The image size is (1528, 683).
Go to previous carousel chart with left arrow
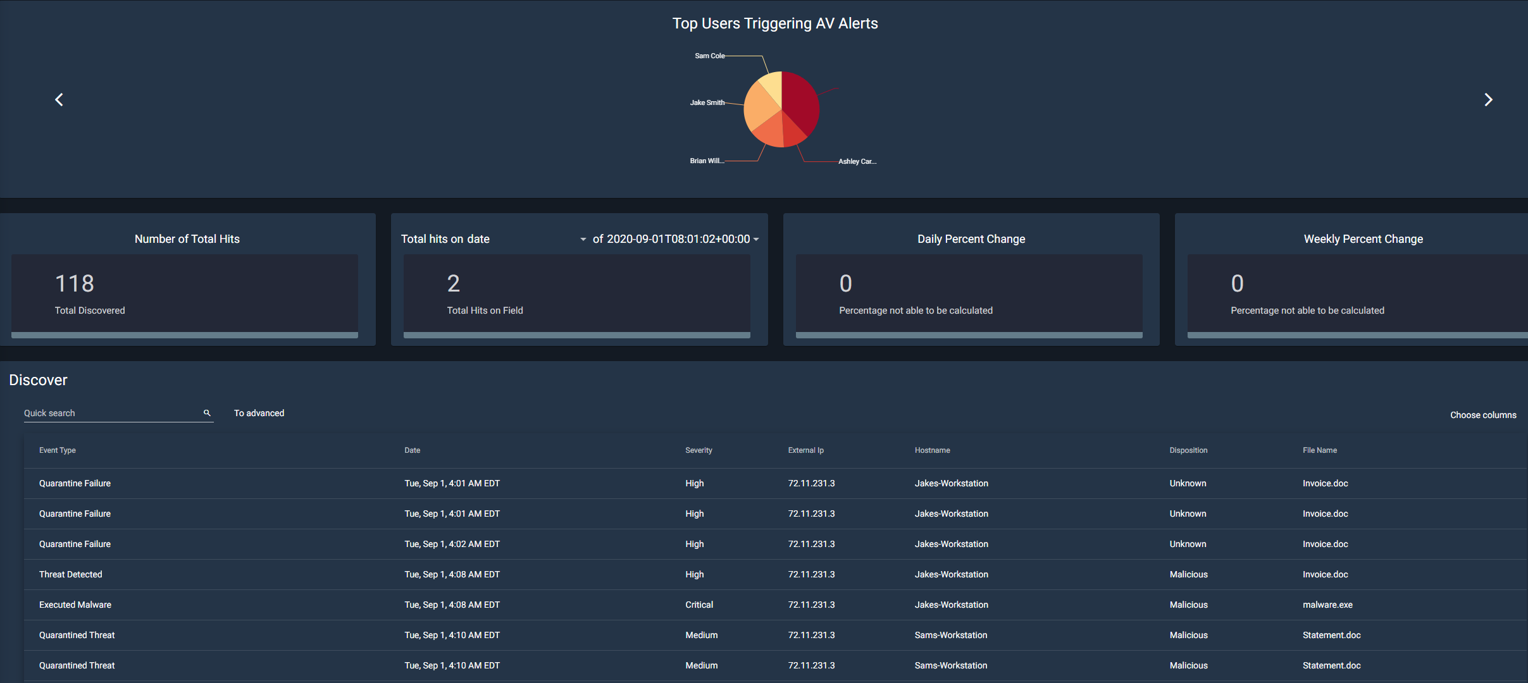pyautogui.click(x=59, y=100)
